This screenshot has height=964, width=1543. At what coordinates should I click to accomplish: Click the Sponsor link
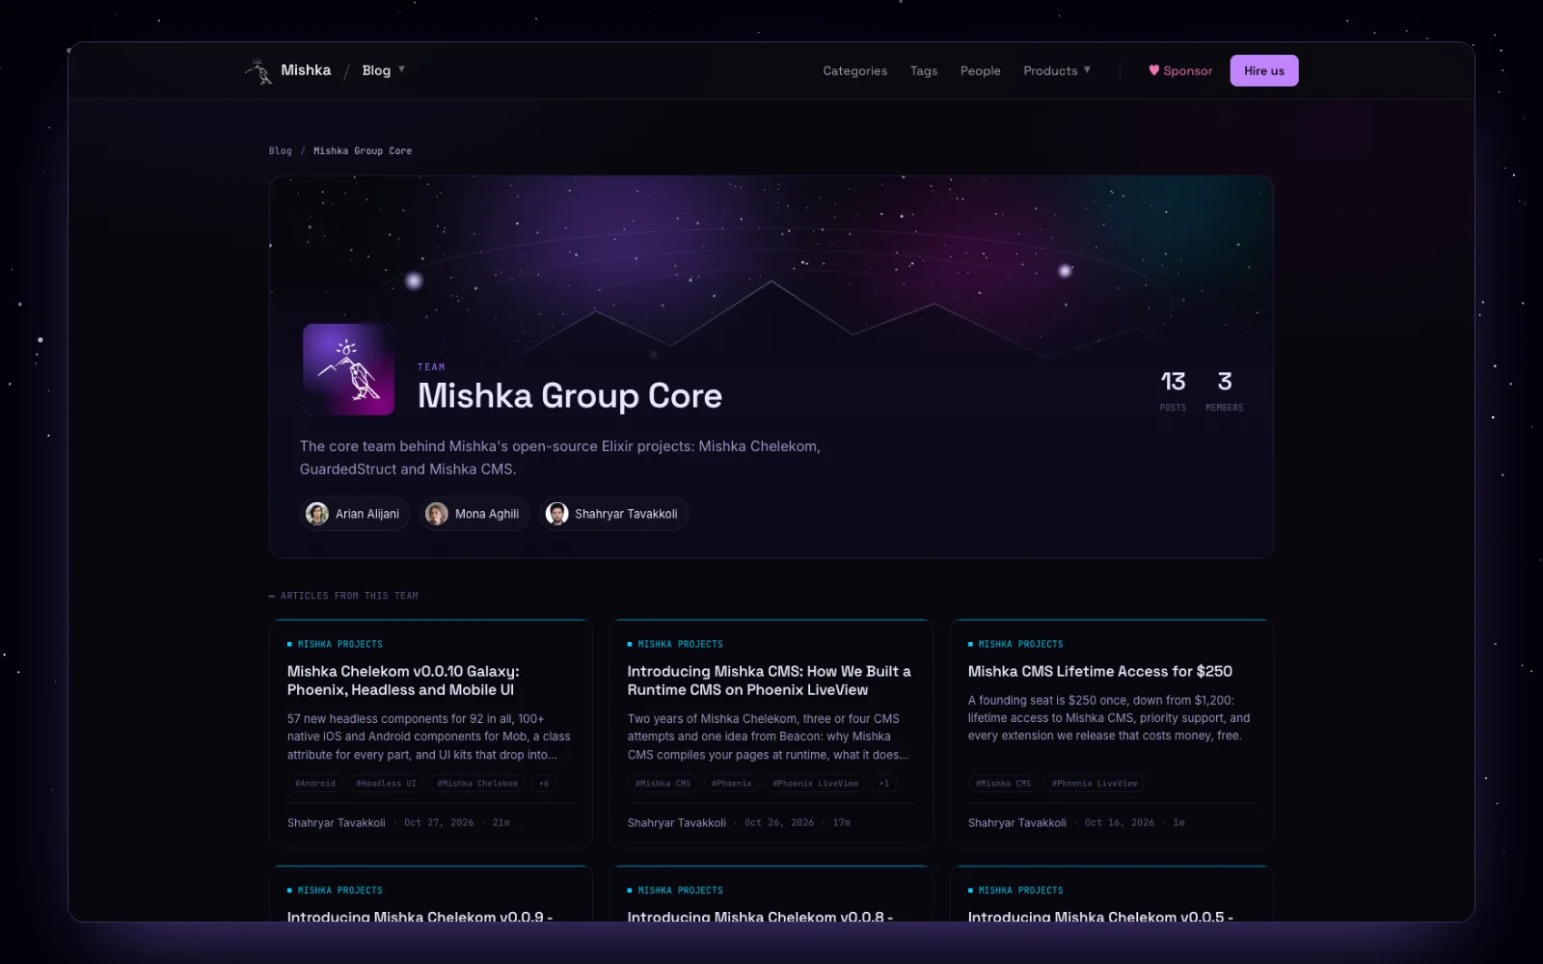tap(1180, 70)
